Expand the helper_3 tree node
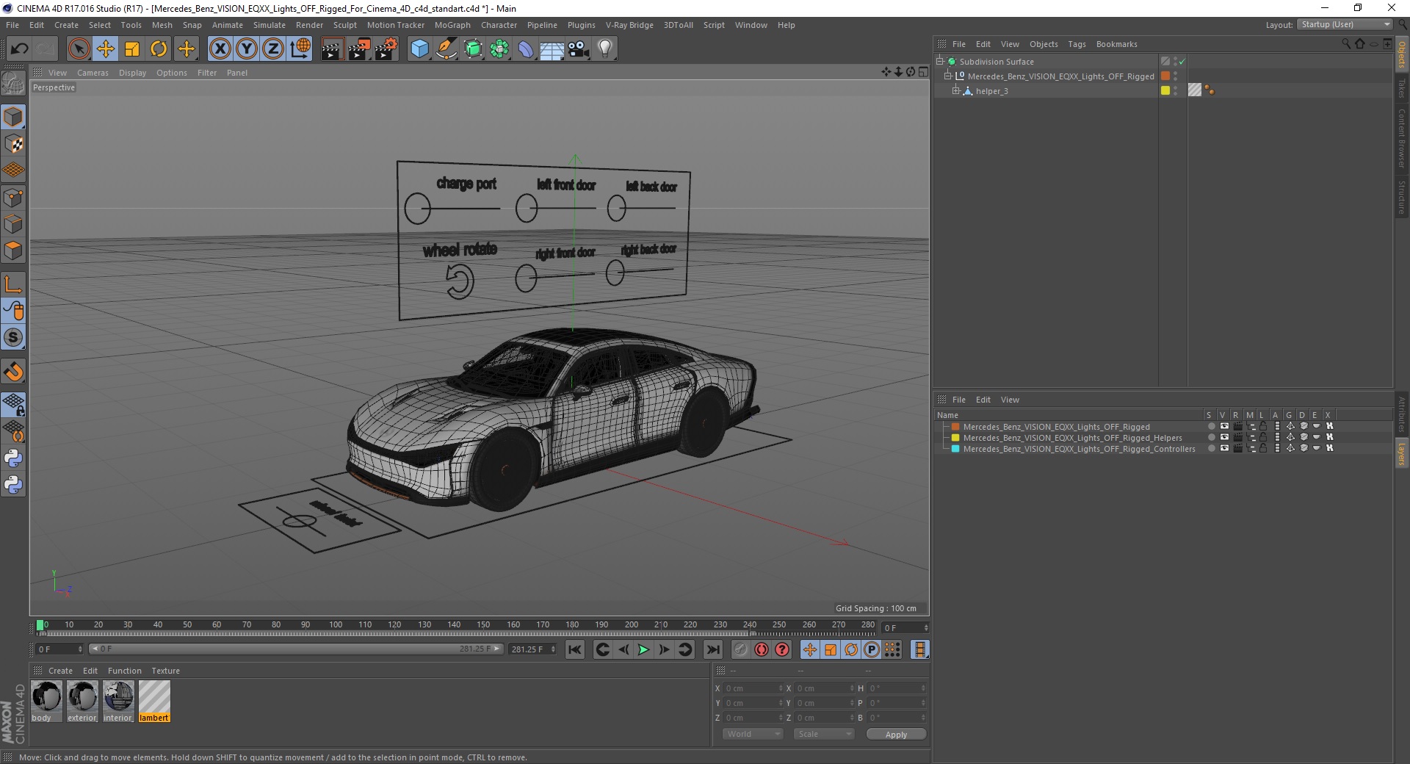1410x764 pixels. (x=955, y=91)
